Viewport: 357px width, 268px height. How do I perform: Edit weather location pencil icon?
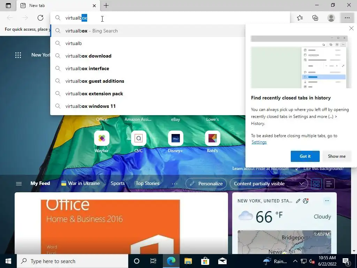tap(298, 201)
